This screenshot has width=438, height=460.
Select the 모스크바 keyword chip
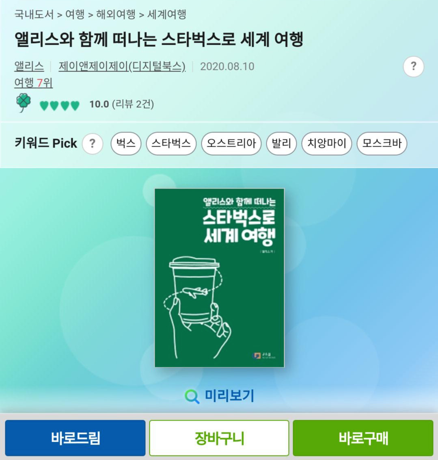382,143
